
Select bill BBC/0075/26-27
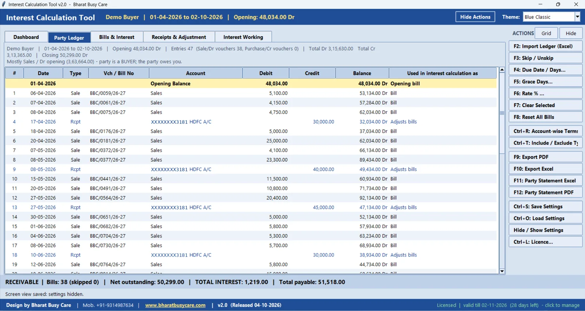click(x=251, y=112)
